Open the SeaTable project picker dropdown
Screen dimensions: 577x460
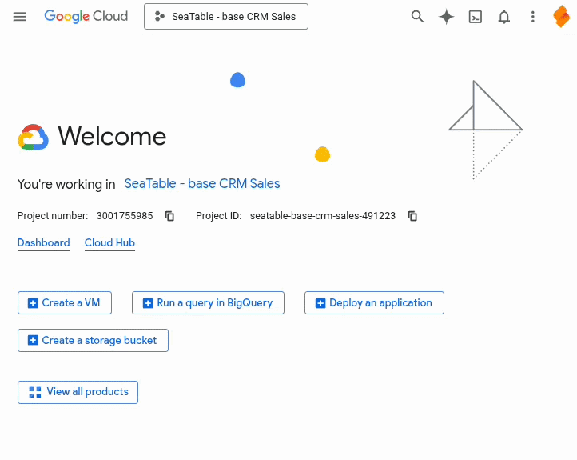point(226,17)
